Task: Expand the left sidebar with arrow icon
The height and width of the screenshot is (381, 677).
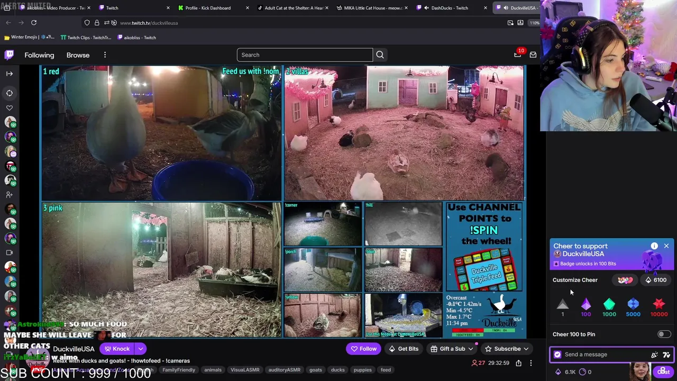Action: [x=10, y=74]
